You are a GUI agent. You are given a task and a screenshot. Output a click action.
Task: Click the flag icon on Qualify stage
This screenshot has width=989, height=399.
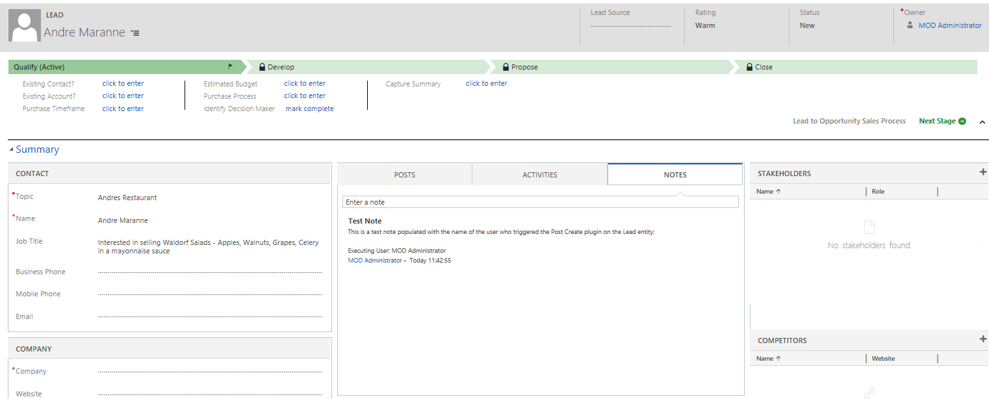pyautogui.click(x=230, y=67)
